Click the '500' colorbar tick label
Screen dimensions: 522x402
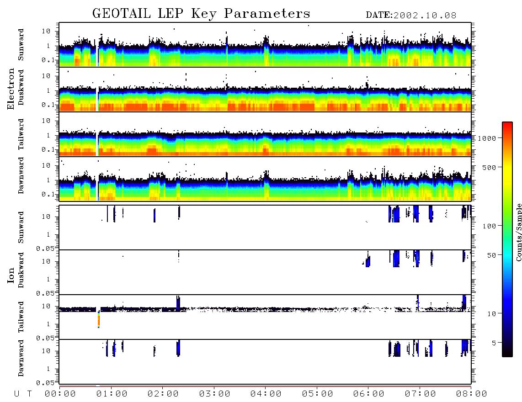point(489,167)
